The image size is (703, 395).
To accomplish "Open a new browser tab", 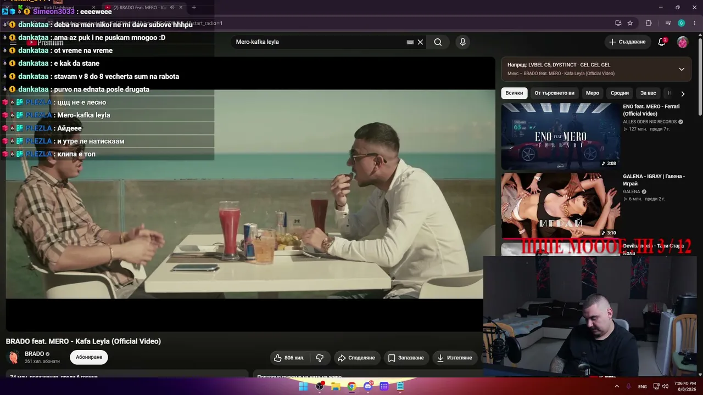I will point(194,8).
